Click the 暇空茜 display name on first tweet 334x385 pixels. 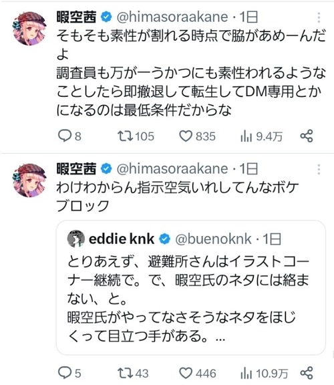[76, 17]
